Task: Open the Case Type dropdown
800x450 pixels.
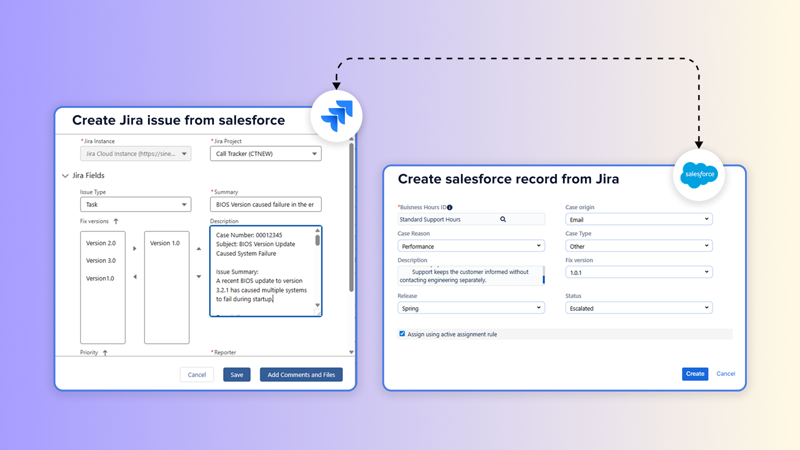Action: click(639, 246)
